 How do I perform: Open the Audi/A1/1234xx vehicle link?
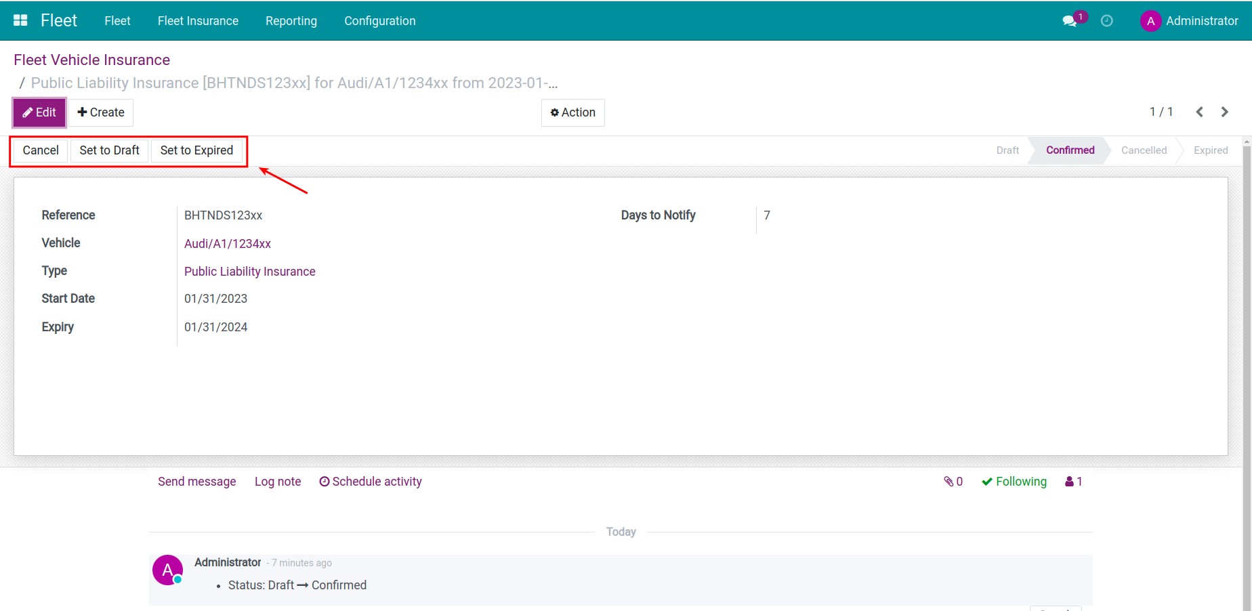pos(228,244)
